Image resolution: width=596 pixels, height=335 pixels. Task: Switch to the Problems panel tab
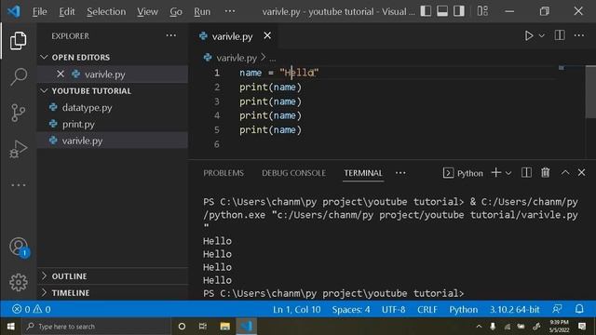223,173
